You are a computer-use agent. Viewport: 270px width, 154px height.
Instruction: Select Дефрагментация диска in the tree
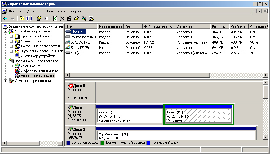click(x=39, y=71)
